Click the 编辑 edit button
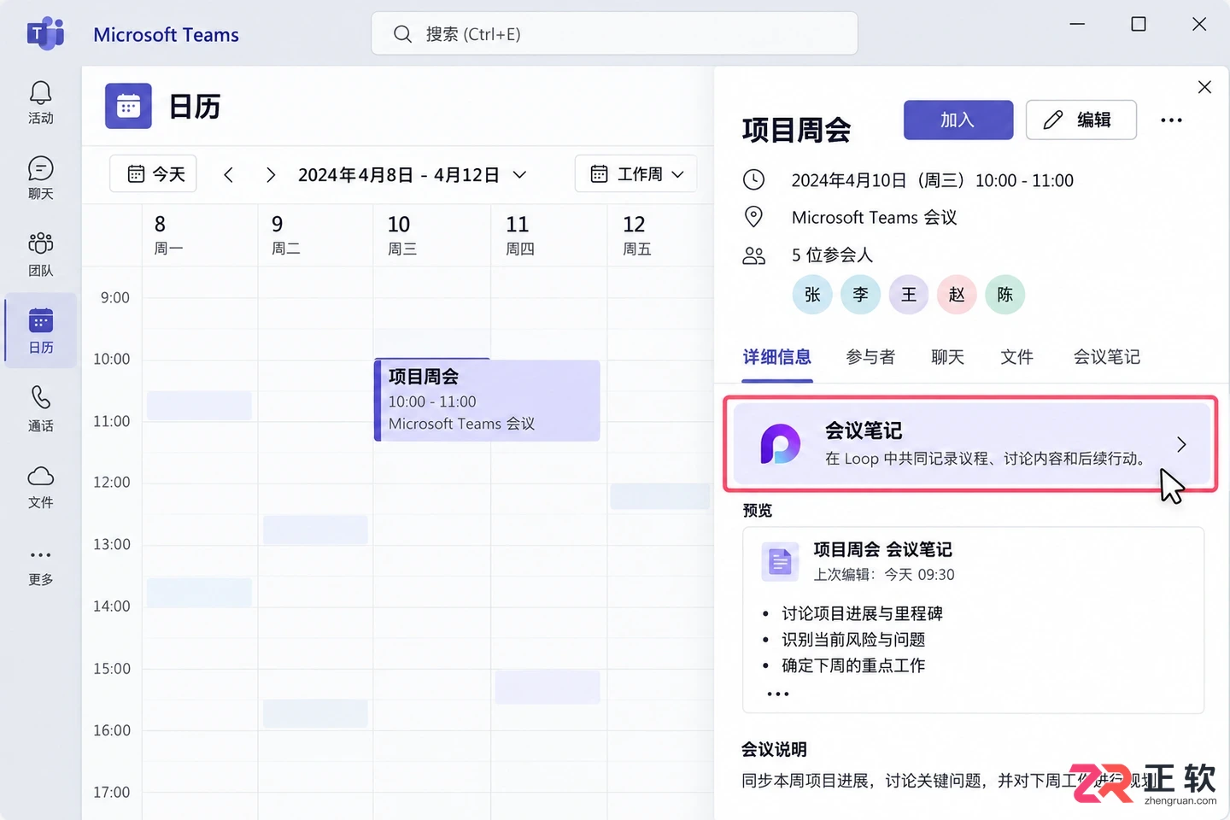The image size is (1230, 820). [1081, 120]
